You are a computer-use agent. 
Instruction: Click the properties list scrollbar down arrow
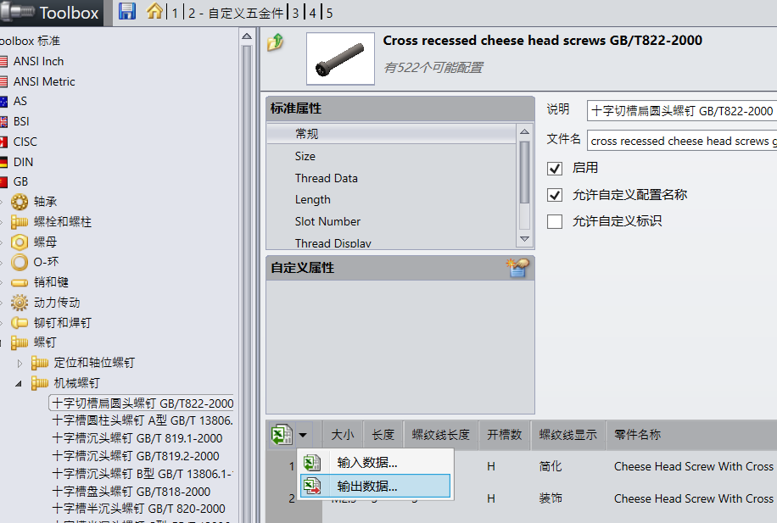click(x=524, y=239)
